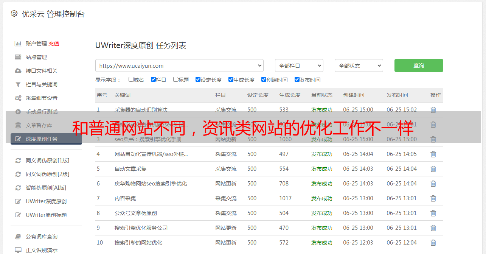Click the cloud upload icon for 接口文件相关
Screen dimensions: 486x254
point(18,71)
